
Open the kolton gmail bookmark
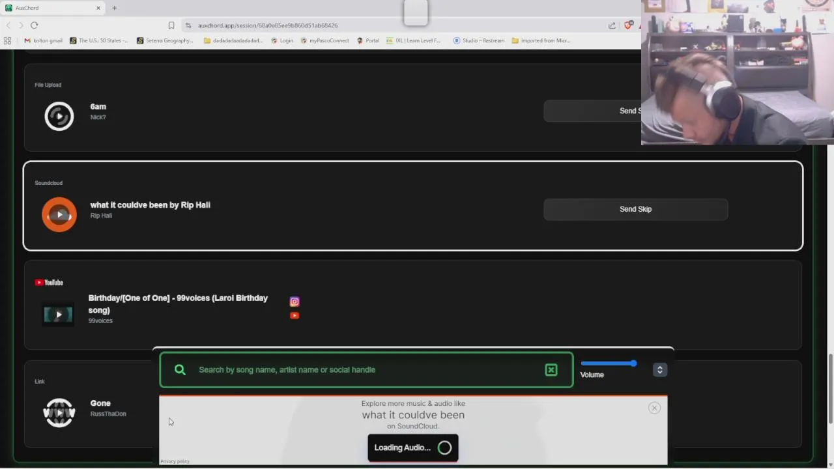[43, 40]
